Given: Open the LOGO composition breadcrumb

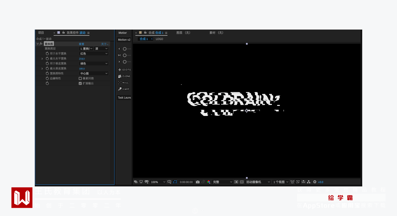Looking at the screenshot, I should [159, 39].
